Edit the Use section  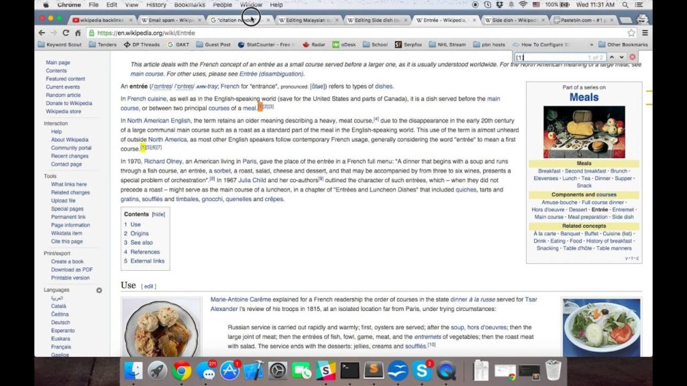(x=148, y=286)
